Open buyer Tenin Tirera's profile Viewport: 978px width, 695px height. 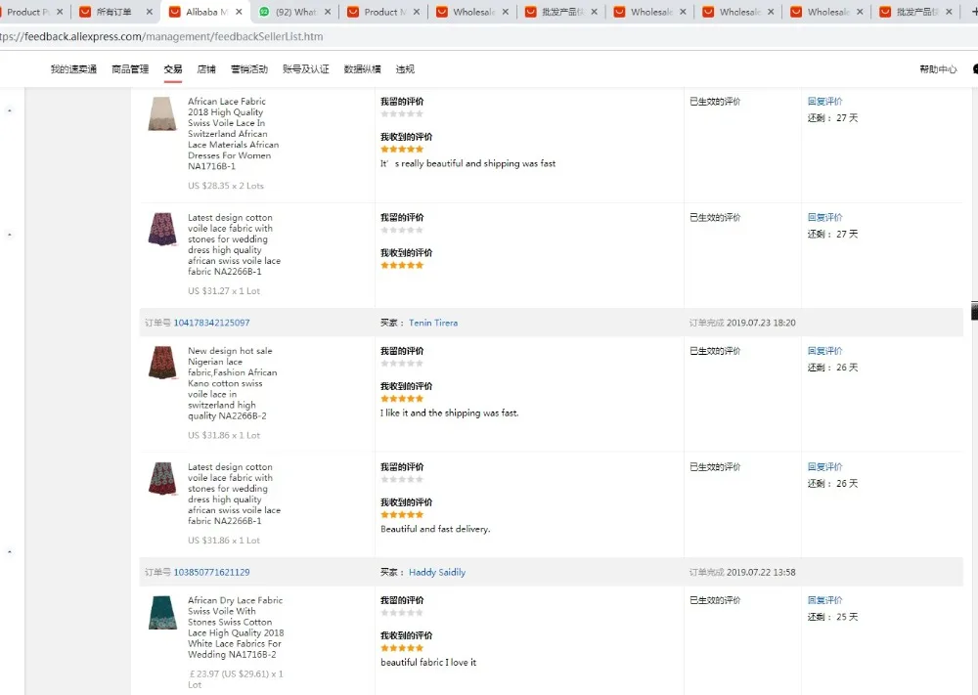(433, 323)
